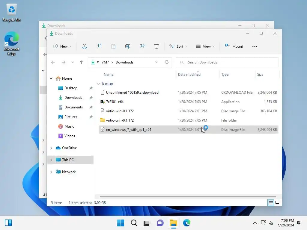Open the See more ellipsis menu
Image resolution: width=307 pixels, height=230 pixels.
tap(255, 46)
